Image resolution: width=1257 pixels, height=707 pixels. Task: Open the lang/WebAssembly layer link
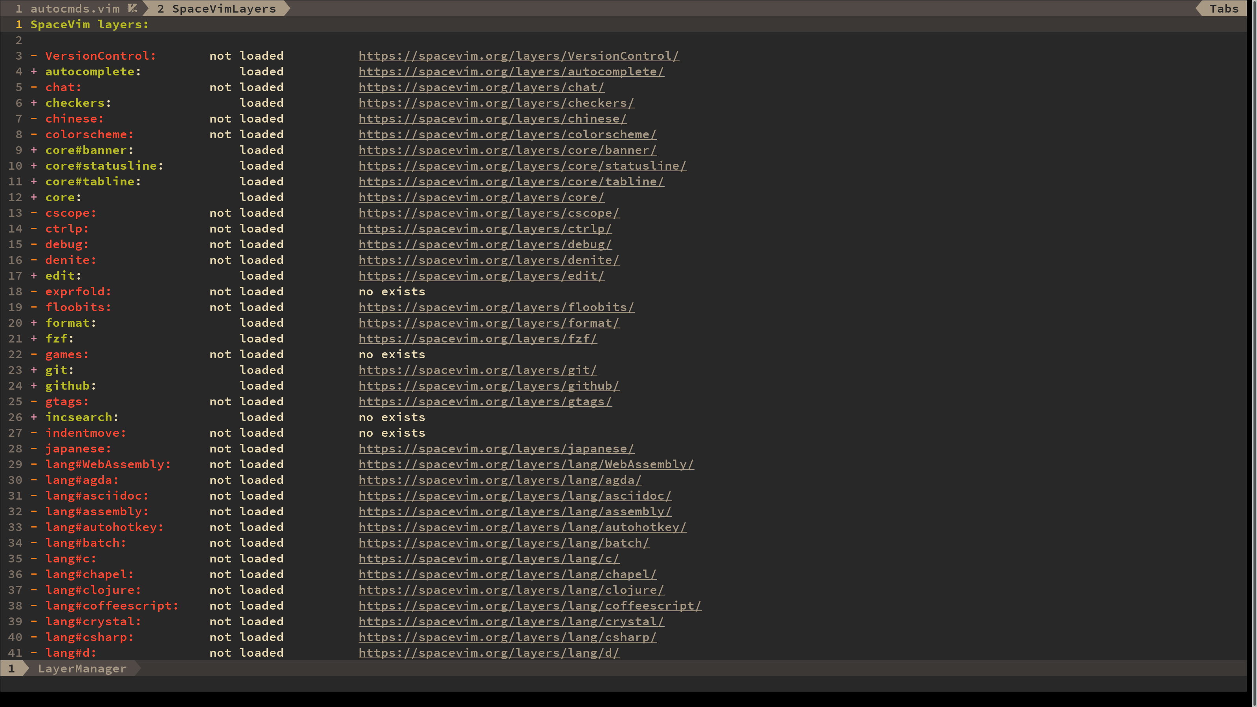(526, 465)
